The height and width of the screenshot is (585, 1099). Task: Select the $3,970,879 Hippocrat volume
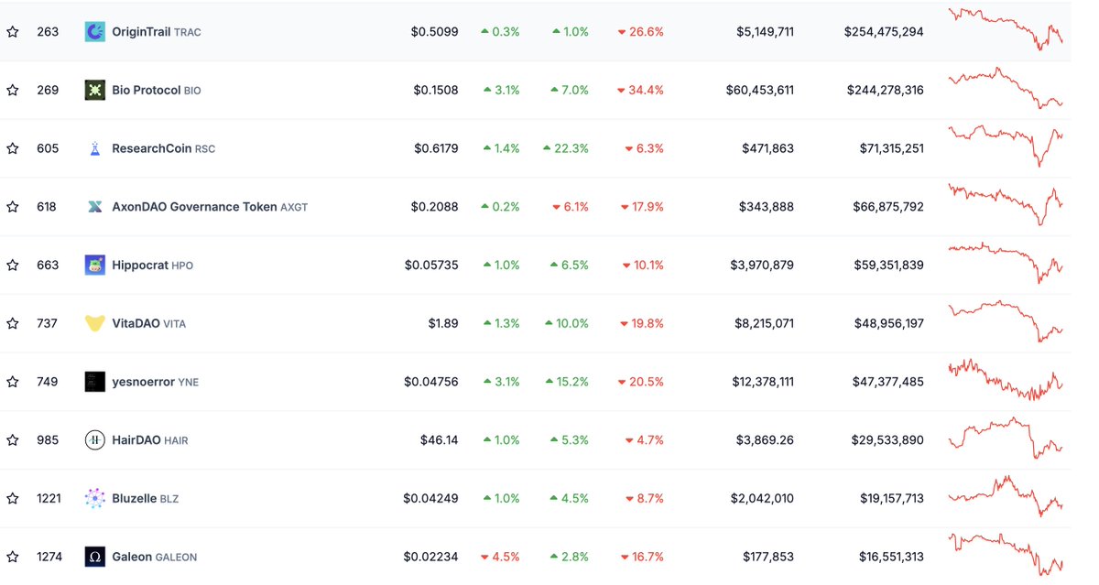click(762, 265)
